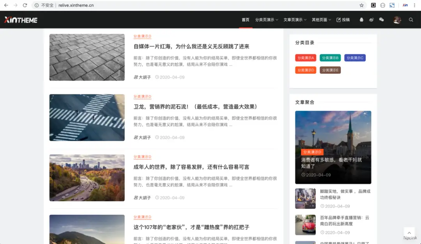Select the blue 分类演示C tag
Image resolution: width=421 pixels, height=244 pixels.
tap(355, 58)
